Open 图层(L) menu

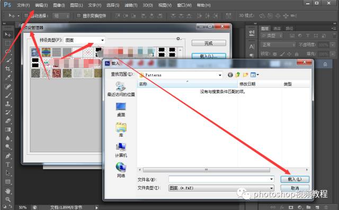pos(76,5)
